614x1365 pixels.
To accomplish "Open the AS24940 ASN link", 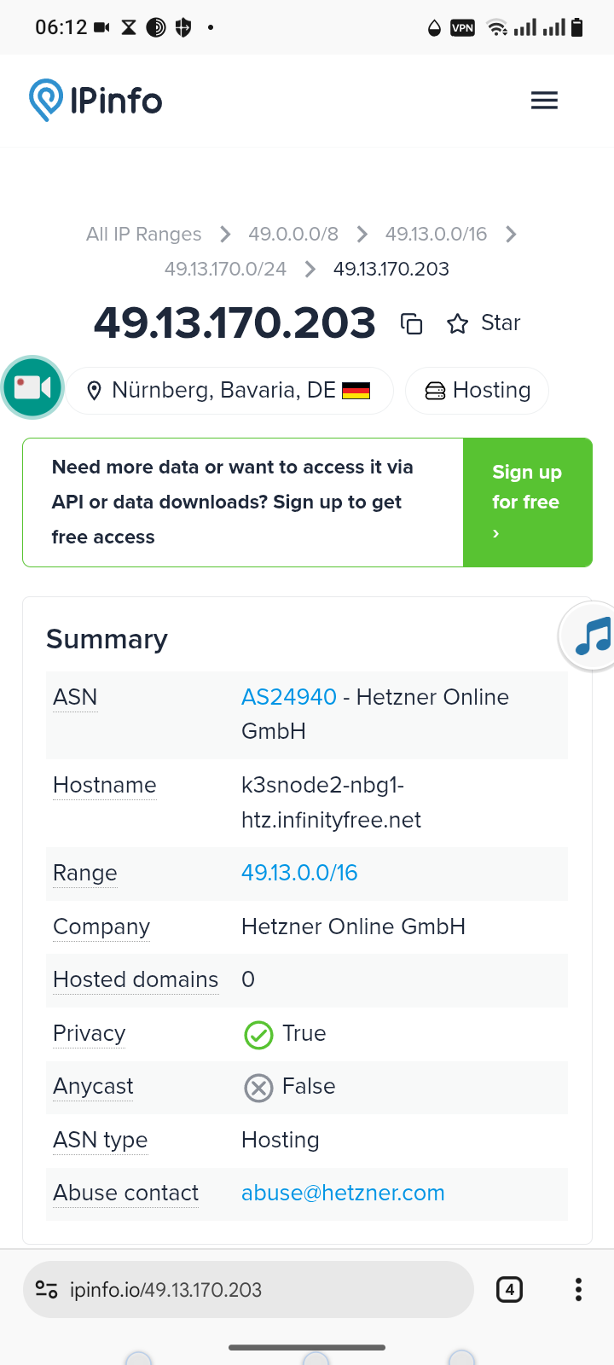I will (x=288, y=697).
